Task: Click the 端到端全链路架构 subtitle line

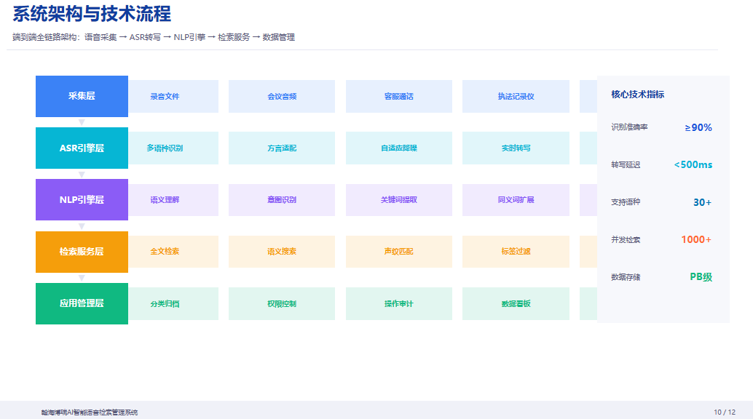Action: coord(154,37)
